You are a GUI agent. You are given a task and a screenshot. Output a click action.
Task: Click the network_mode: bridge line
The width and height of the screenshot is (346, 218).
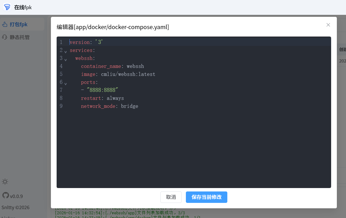[109, 106]
